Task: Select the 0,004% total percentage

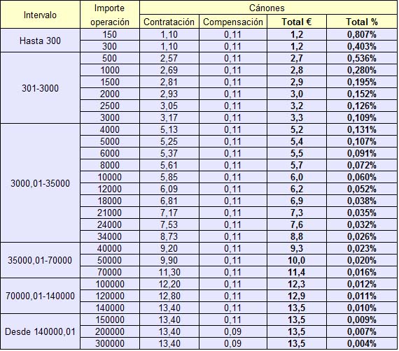Action: (x=362, y=343)
